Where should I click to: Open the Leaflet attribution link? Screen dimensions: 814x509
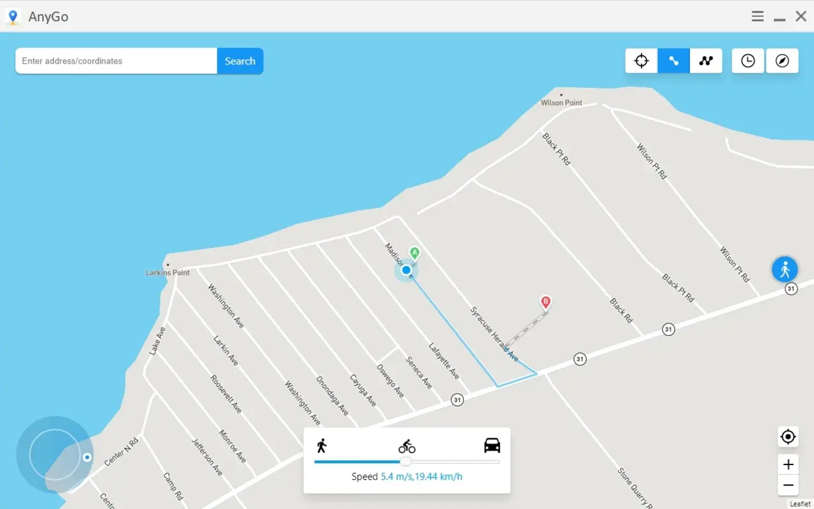[x=800, y=503]
